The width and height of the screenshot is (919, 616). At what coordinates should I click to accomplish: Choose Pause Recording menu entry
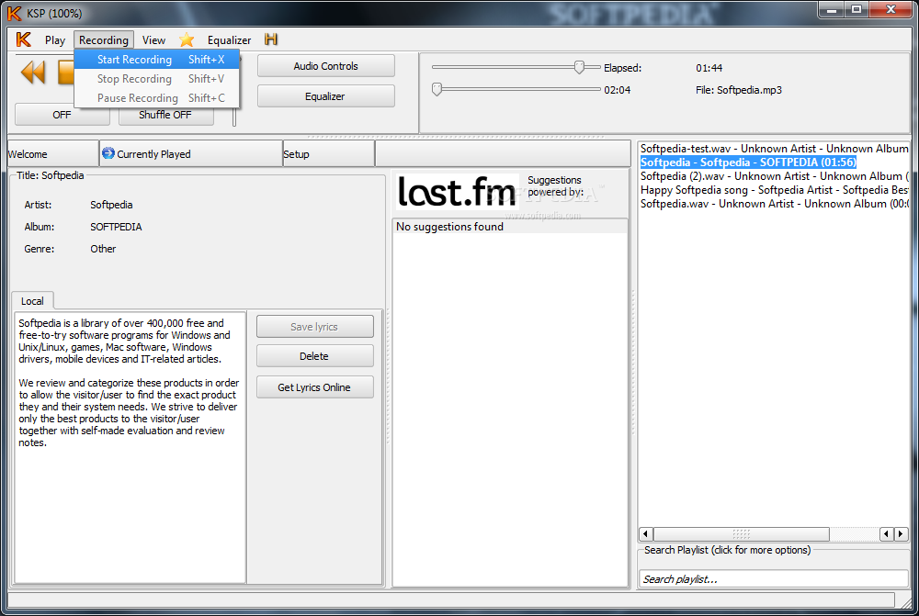coord(157,98)
